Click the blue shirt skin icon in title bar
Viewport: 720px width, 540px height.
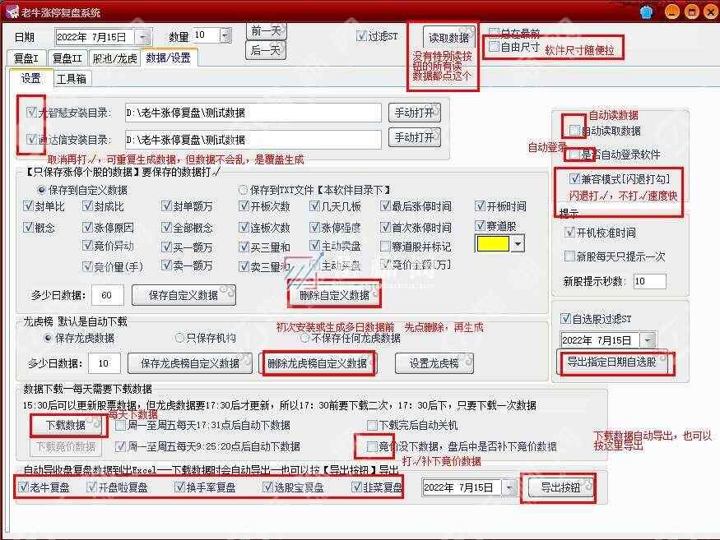coord(646,12)
